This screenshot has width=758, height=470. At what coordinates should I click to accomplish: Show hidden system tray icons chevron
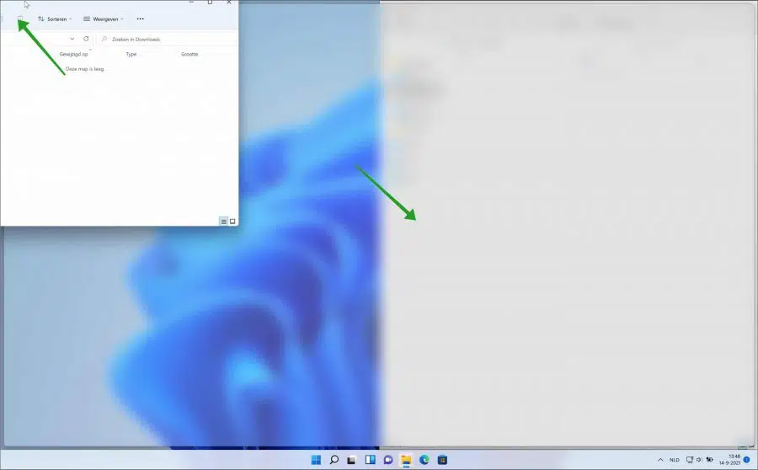[660, 460]
